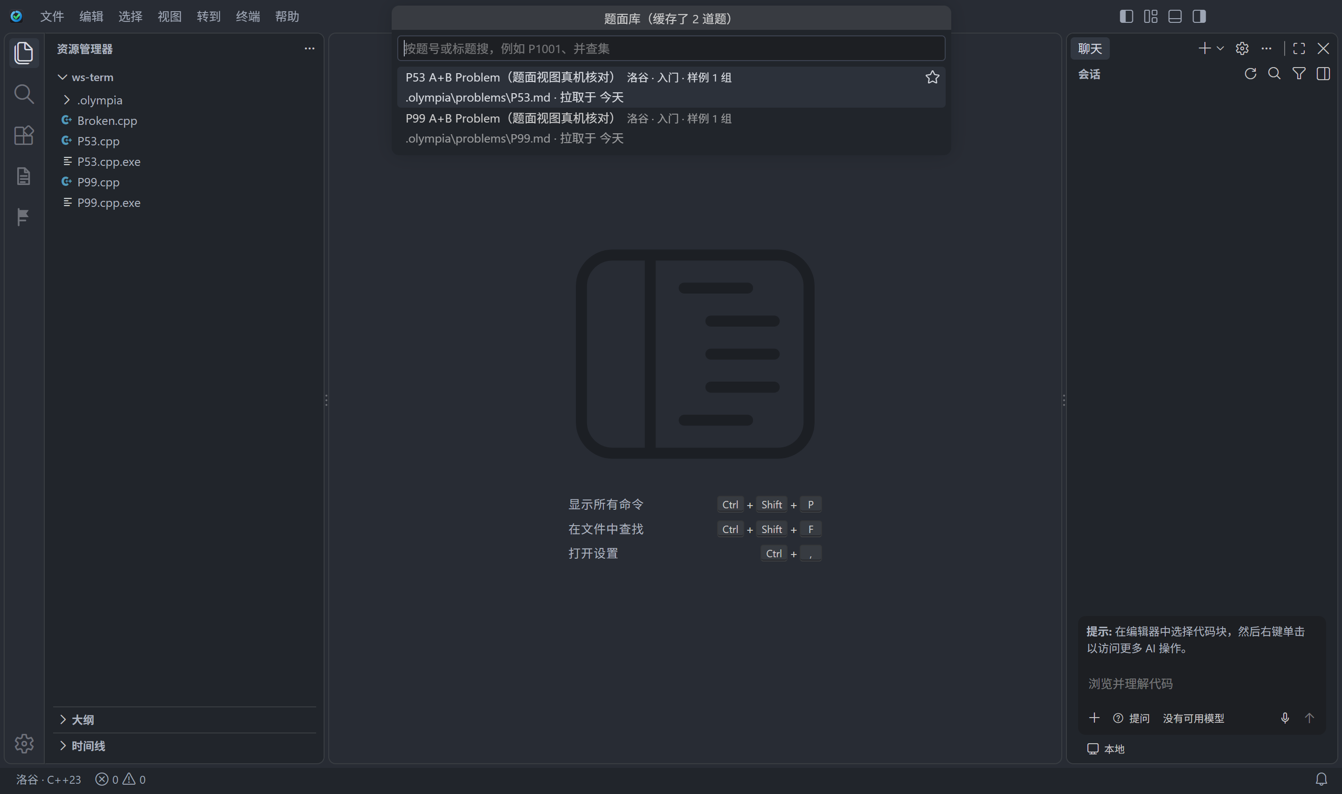Toggle the secondary side bar layout
Screen dimensions: 1342x794
1199,17
